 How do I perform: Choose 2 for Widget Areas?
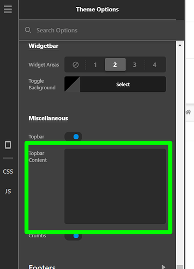click(115, 65)
